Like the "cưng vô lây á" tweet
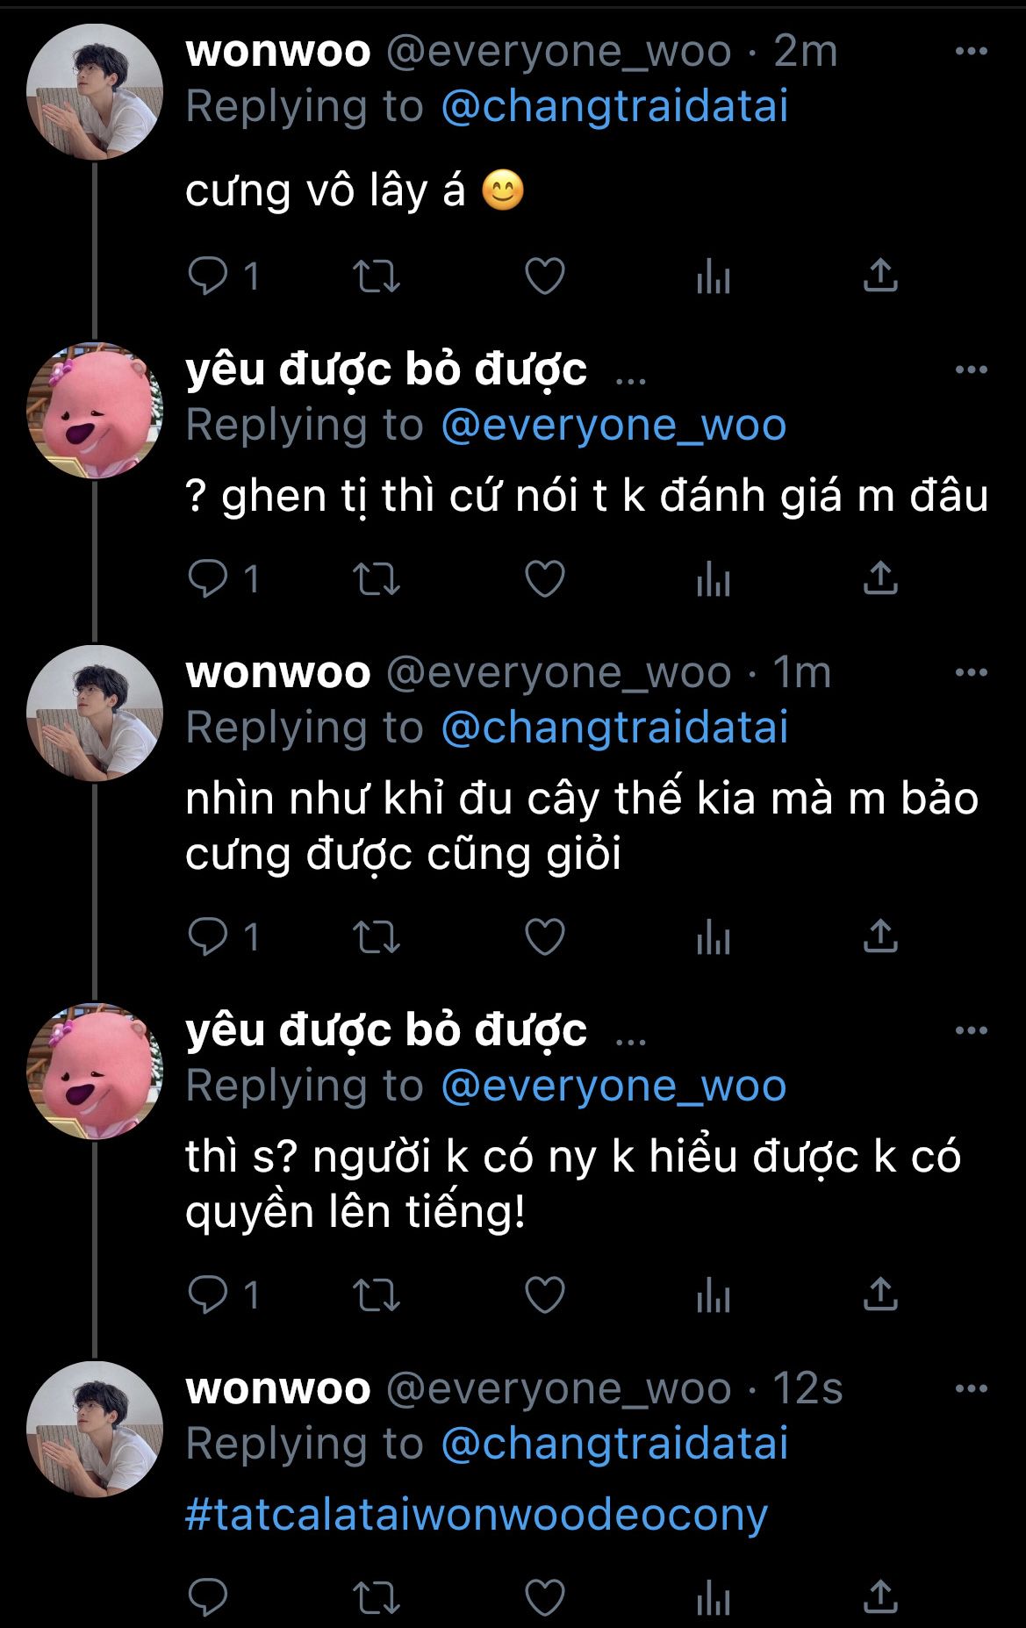Screen dimensions: 1026x1628 544,276
